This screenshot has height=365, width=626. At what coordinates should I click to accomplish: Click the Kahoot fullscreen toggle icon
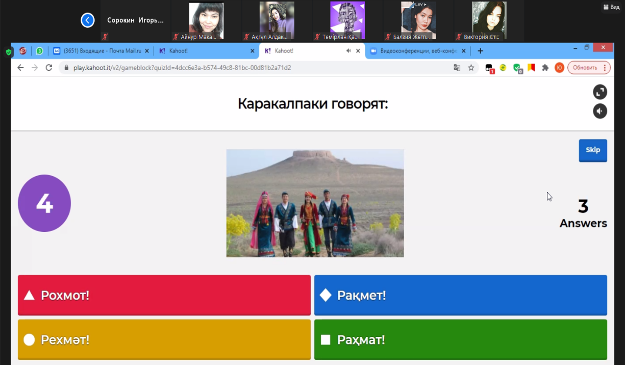(x=600, y=92)
